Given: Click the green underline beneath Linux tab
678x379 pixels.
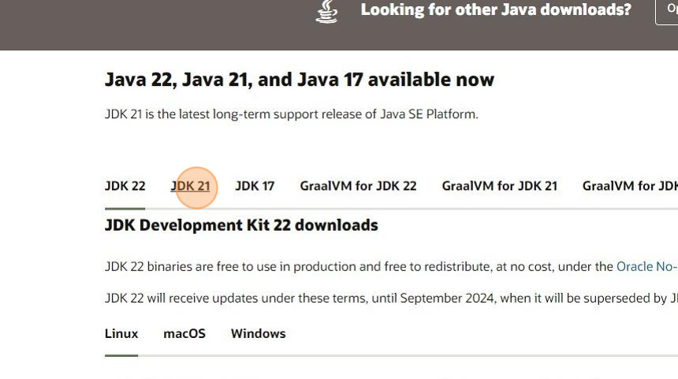Looking at the screenshot, I should [x=121, y=355].
